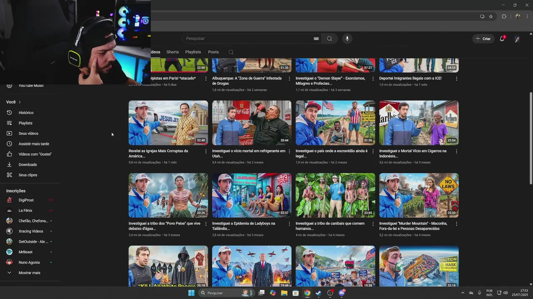Open Microsoft Store from the taskbar
This screenshot has width=533, height=299.
tap(296, 293)
